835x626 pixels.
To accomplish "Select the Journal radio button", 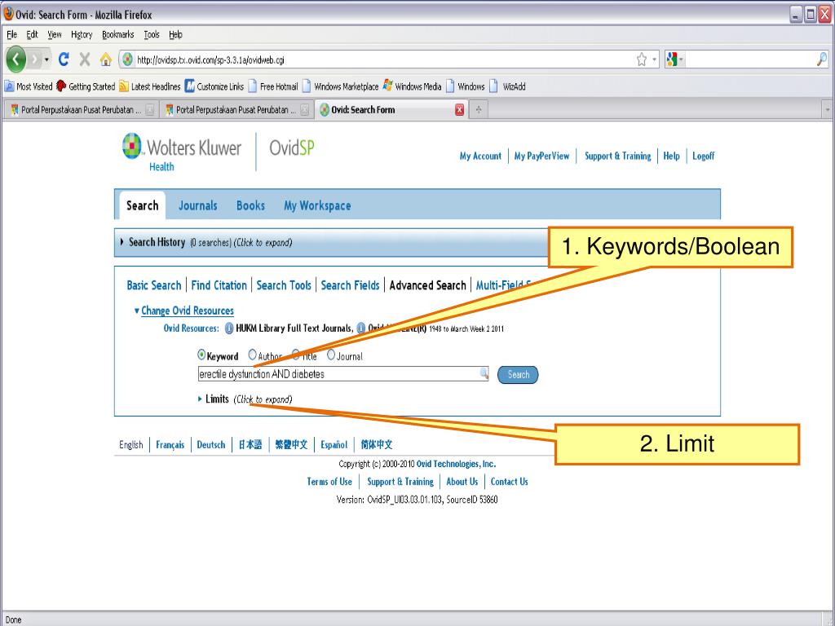I will (331, 355).
